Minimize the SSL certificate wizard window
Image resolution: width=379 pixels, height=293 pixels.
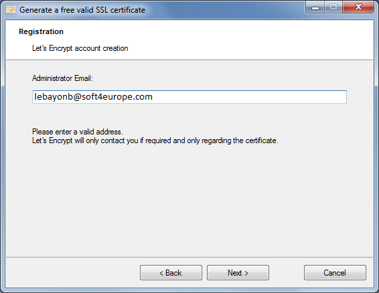(x=315, y=7)
